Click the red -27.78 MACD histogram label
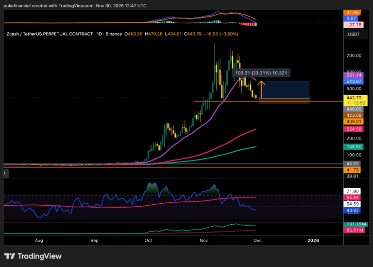This screenshot has width=373, height=267. coord(354,24)
